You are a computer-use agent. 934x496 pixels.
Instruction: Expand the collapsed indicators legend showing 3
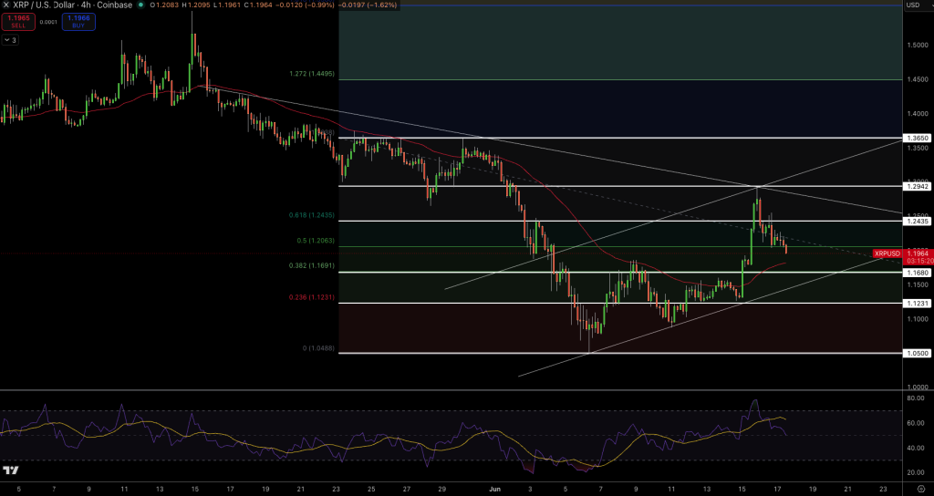point(11,40)
